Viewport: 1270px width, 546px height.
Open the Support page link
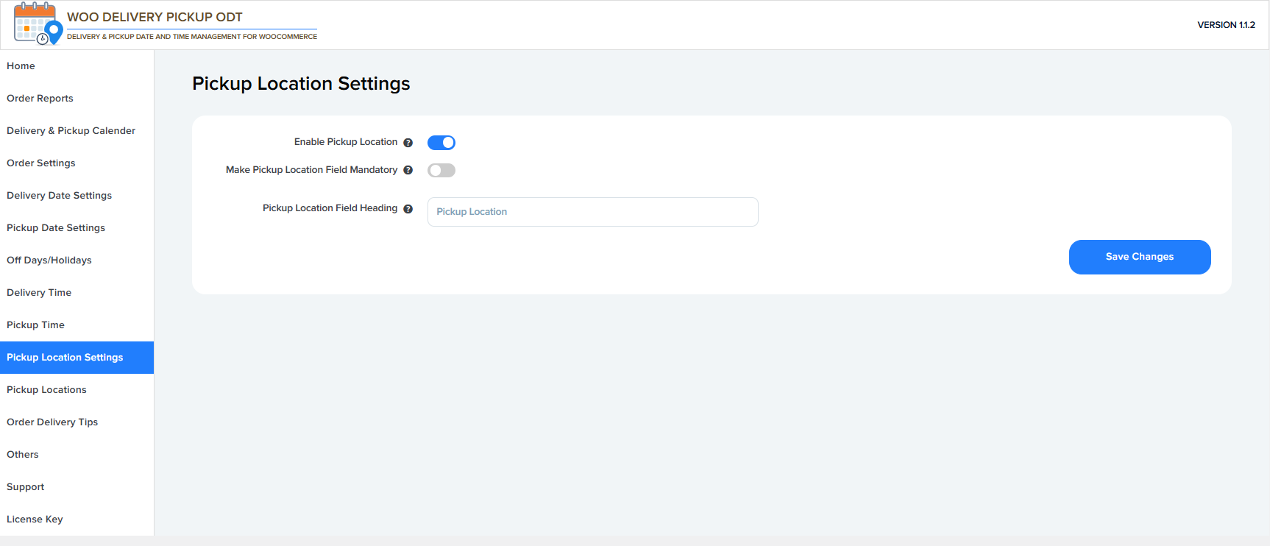(x=26, y=487)
